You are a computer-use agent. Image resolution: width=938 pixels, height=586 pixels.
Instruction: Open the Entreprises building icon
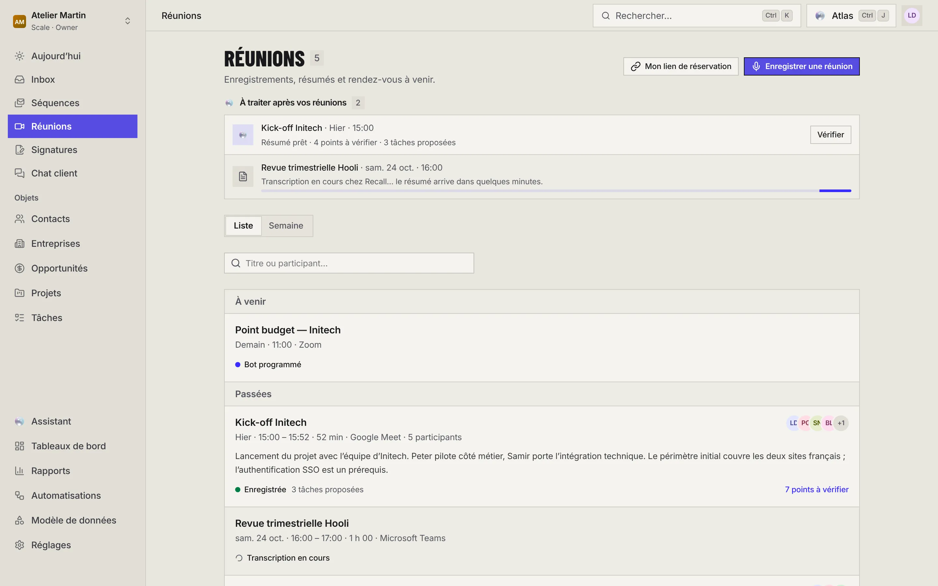[x=20, y=244]
